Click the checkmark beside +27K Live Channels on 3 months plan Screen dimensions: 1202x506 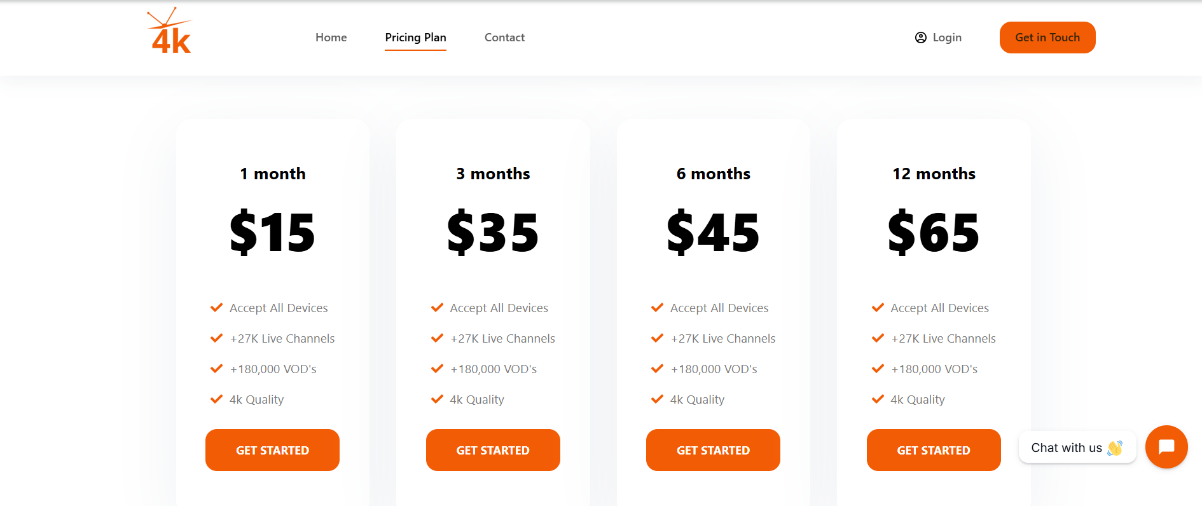(437, 338)
